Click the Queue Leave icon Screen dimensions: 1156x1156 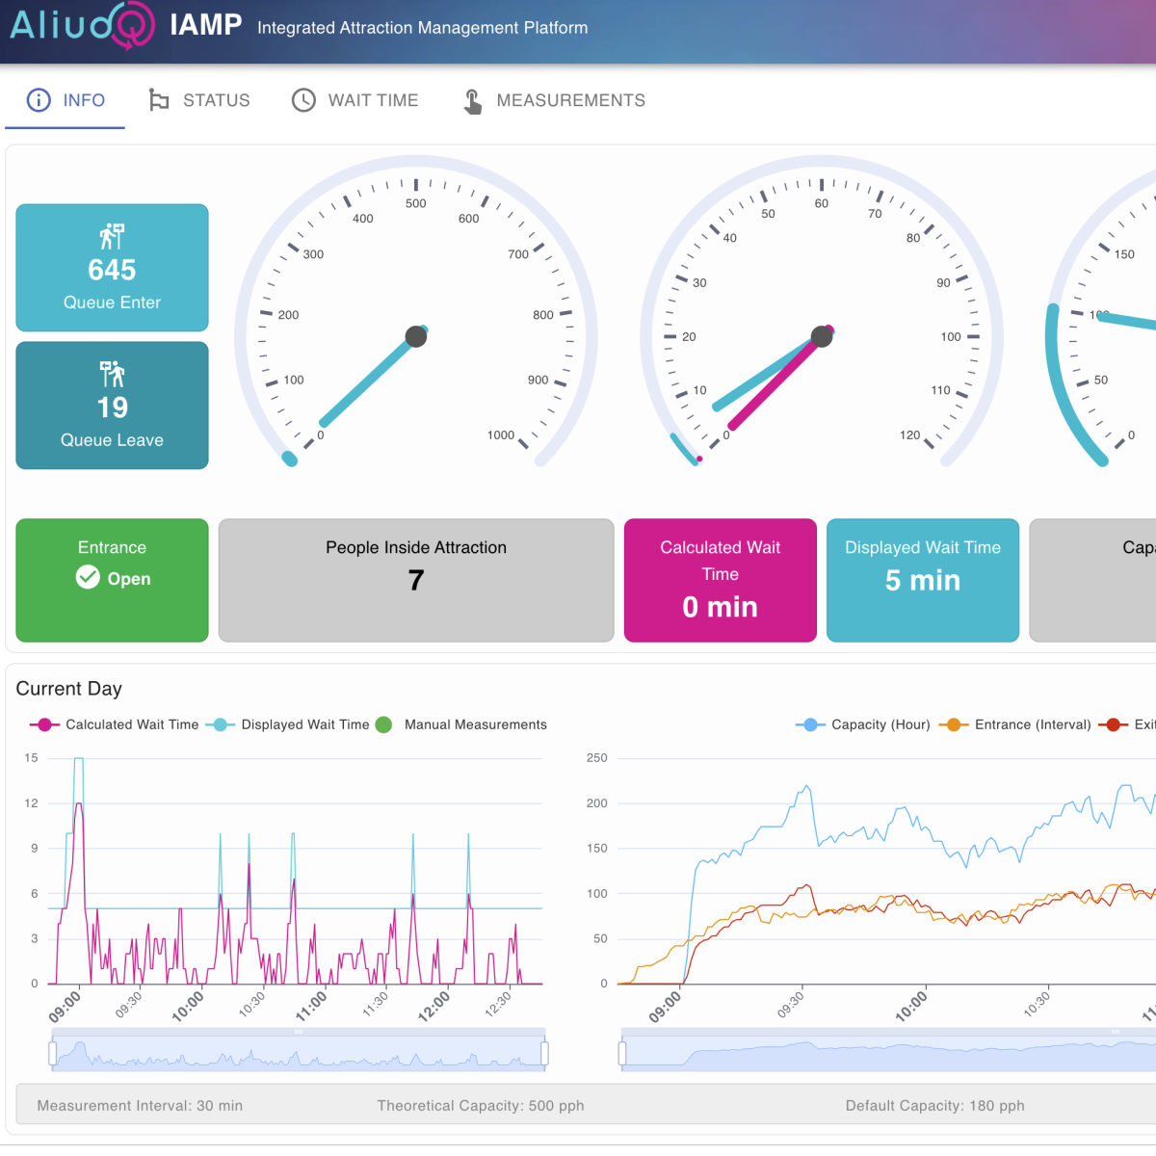click(x=112, y=374)
